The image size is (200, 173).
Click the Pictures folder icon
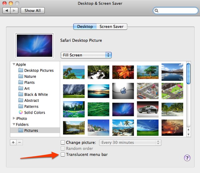(21, 130)
